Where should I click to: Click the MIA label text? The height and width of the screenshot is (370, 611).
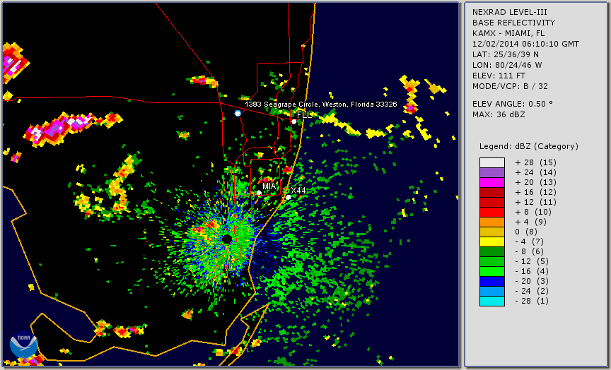coord(269,186)
